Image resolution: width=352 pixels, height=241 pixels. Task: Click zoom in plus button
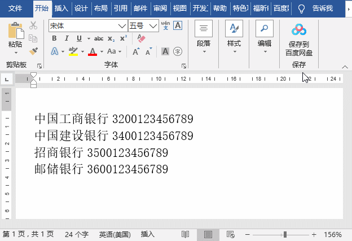coord(314,235)
